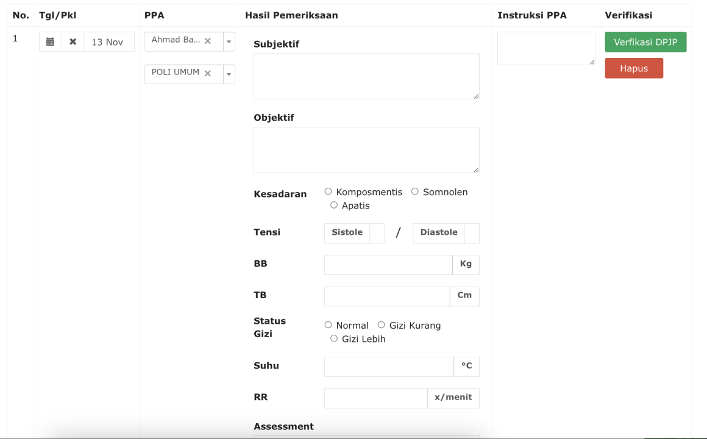Select Normal for Status Gizi

click(329, 325)
